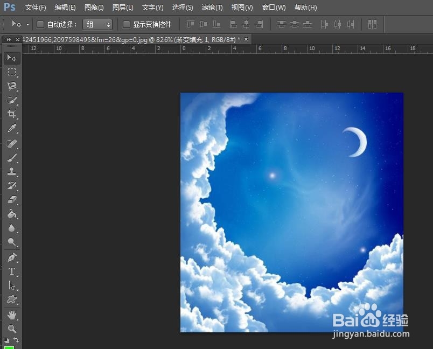Click the Photoshop Ps logo

(10, 7)
